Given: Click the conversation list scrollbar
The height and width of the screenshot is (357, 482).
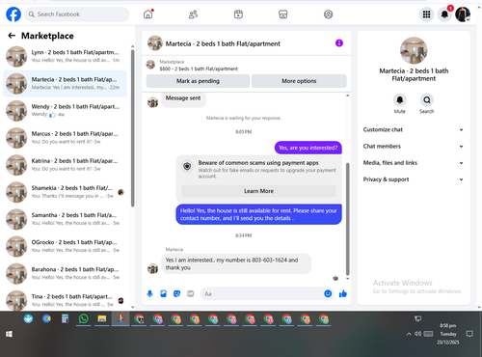Looking at the screenshot, I should click(133, 128).
